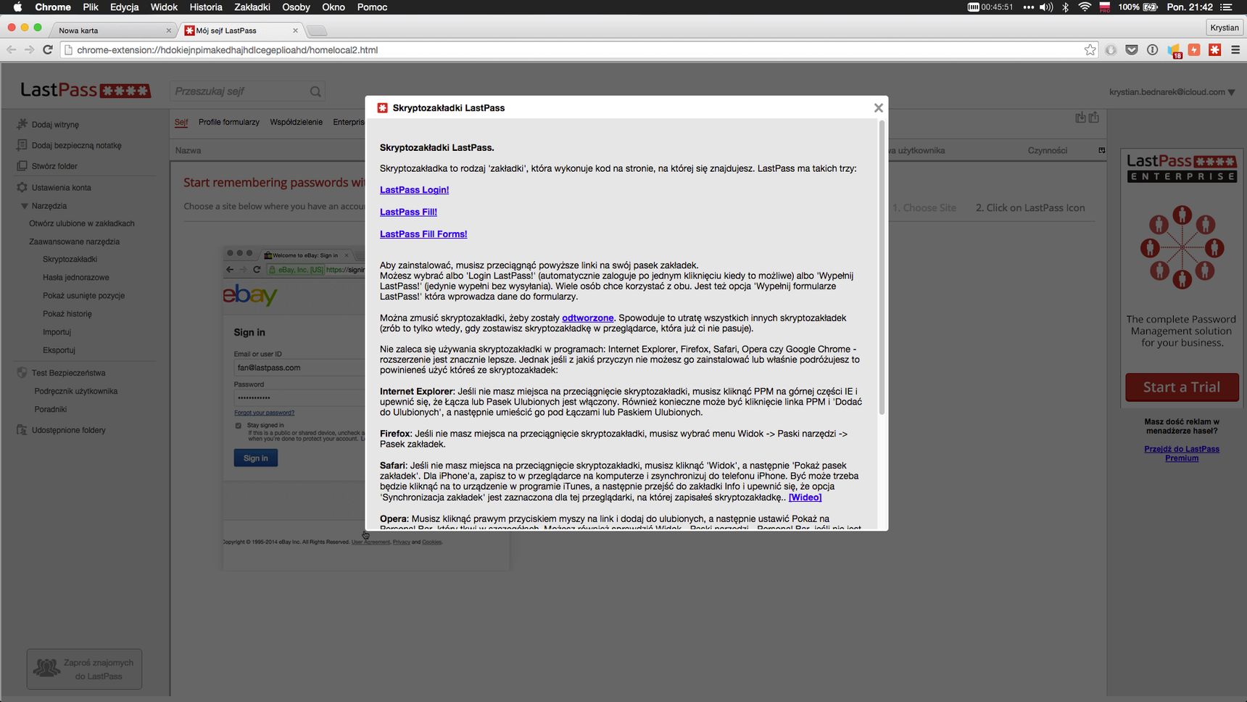The width and height of the screenshot is (1247, 702).
Task: Open Ustawienia konta gear icon
Action: point(22,187)
